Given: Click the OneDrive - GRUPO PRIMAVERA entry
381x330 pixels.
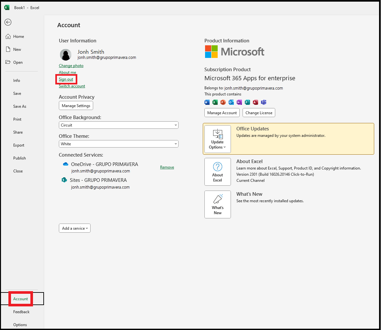Looking at the screenshot, I should click(x=104, y=164).
